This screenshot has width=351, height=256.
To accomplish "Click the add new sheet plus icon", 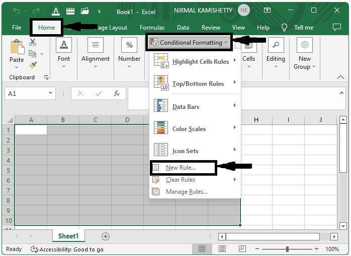I will pyautogui.click(x=106, y=236).
